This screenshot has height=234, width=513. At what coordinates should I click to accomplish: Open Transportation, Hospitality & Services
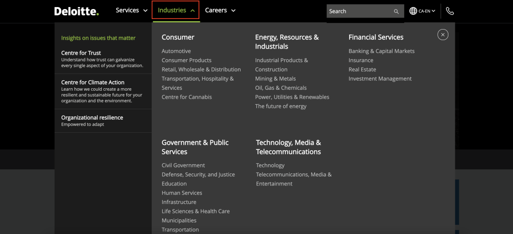click(197, 83)
